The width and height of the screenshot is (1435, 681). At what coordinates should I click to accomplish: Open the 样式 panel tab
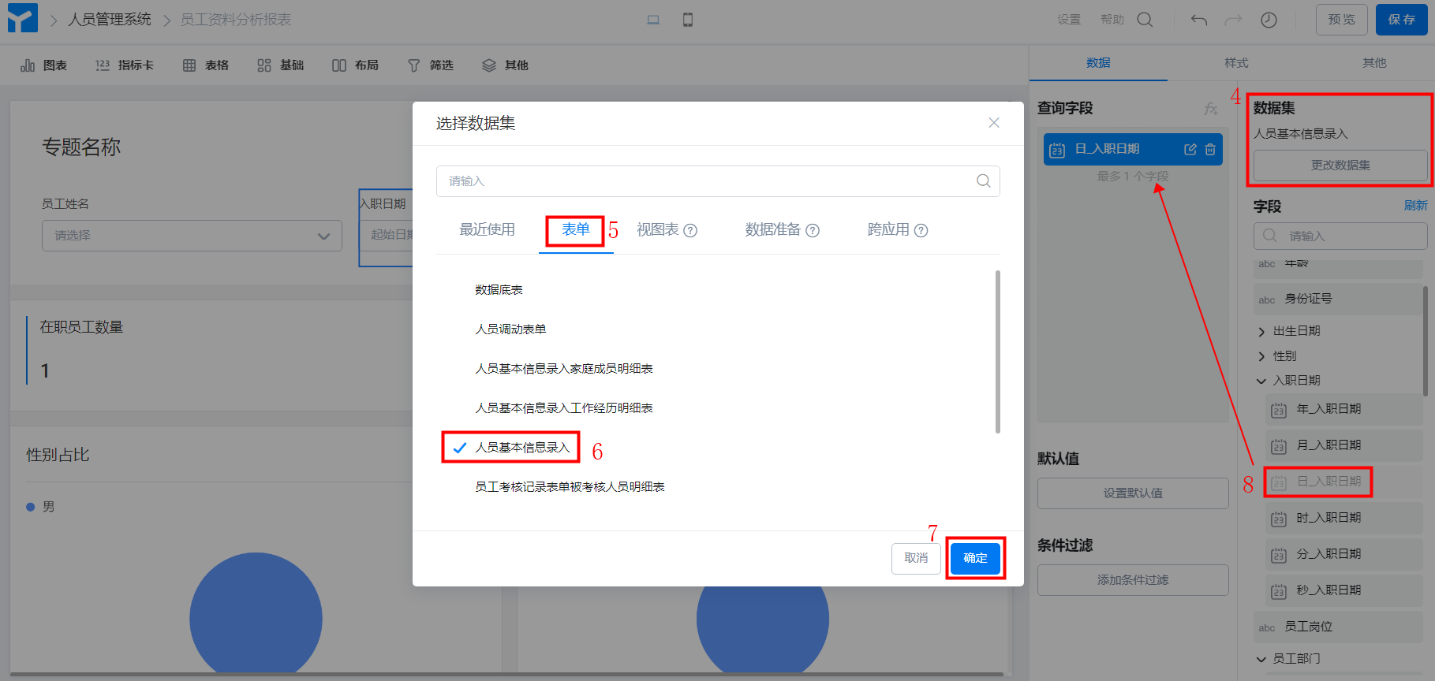1236,62
